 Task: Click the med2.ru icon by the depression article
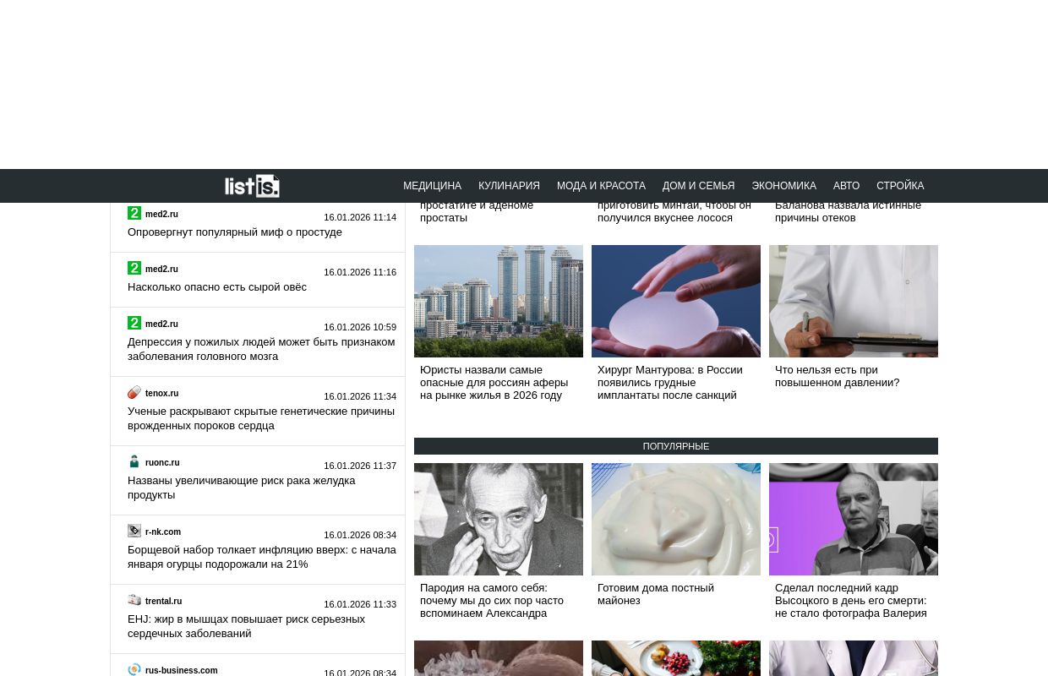pyautogui.click(x=134, y=323)
